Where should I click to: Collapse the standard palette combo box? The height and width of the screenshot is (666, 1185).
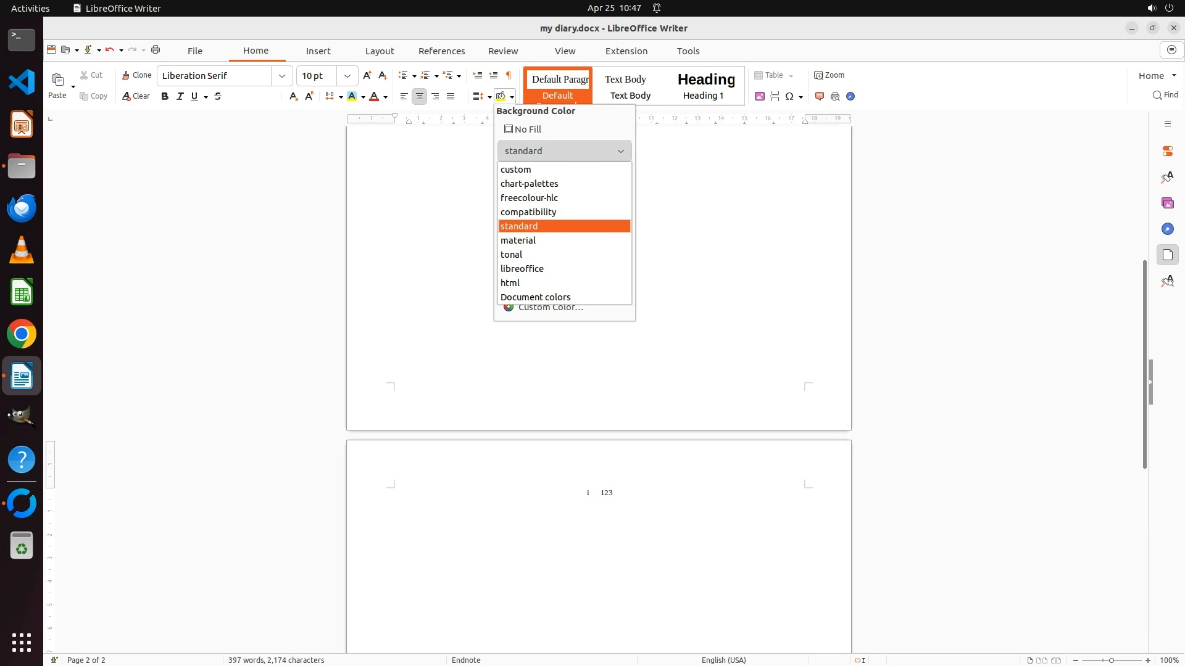(x=620, y=151)
